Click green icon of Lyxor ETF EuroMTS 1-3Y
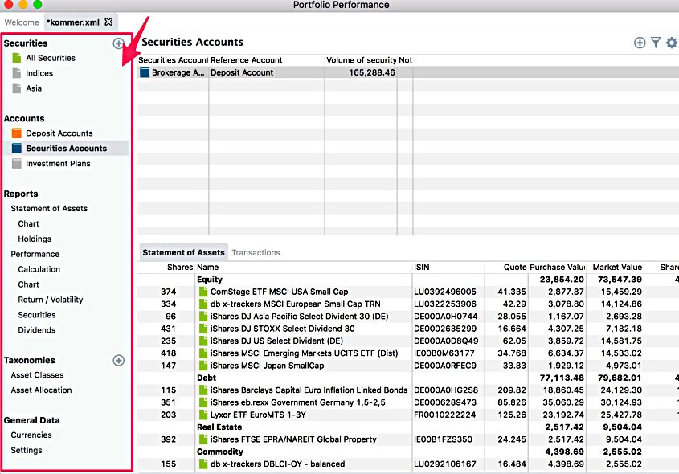This screenshot has height=474, width=679. tap(203, 415)
